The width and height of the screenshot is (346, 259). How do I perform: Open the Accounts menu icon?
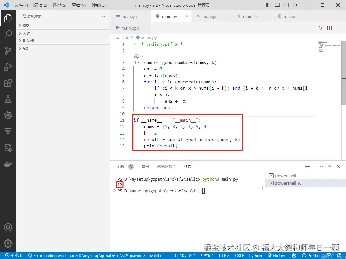8,227
